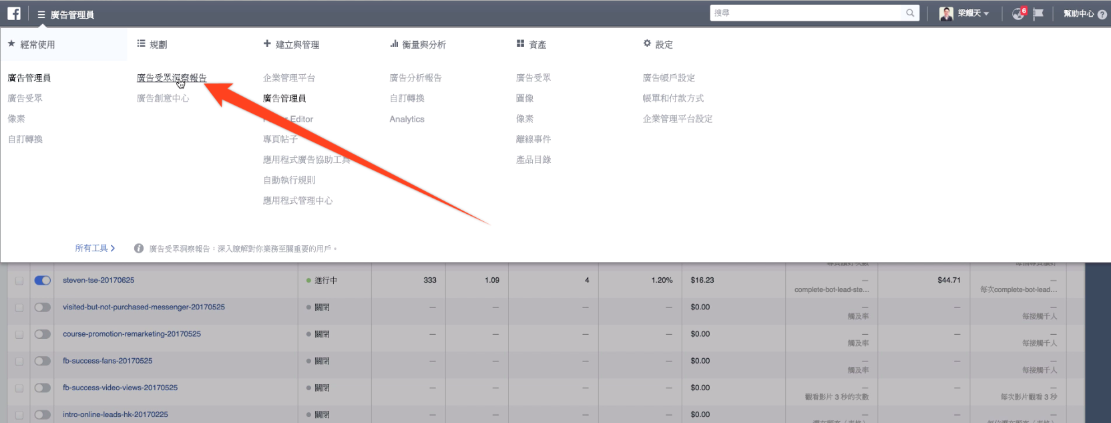Open fb-success-fans-20170525 campaign link
1111x423 pixels.
tap(107, 360)
